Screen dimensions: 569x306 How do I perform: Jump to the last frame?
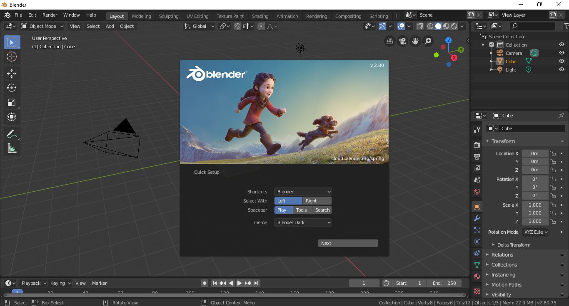pos(256,283)
